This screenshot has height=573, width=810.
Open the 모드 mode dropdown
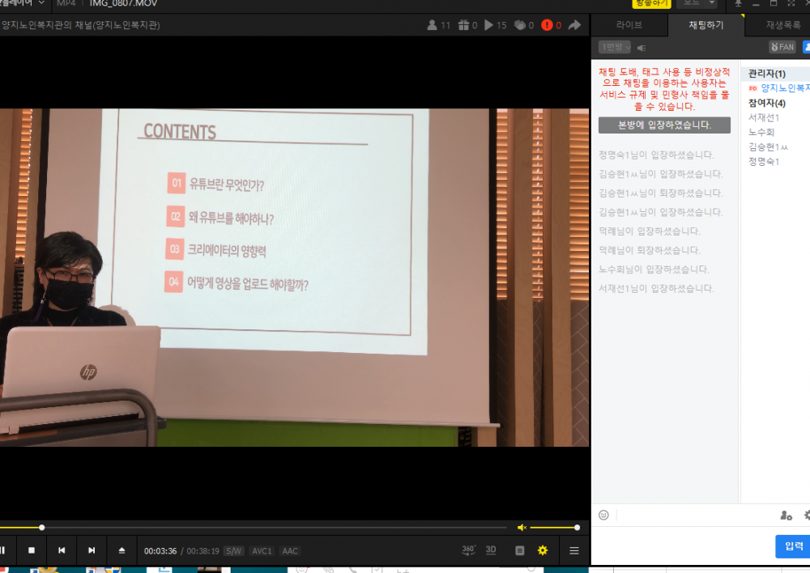(x=698, y=3)
